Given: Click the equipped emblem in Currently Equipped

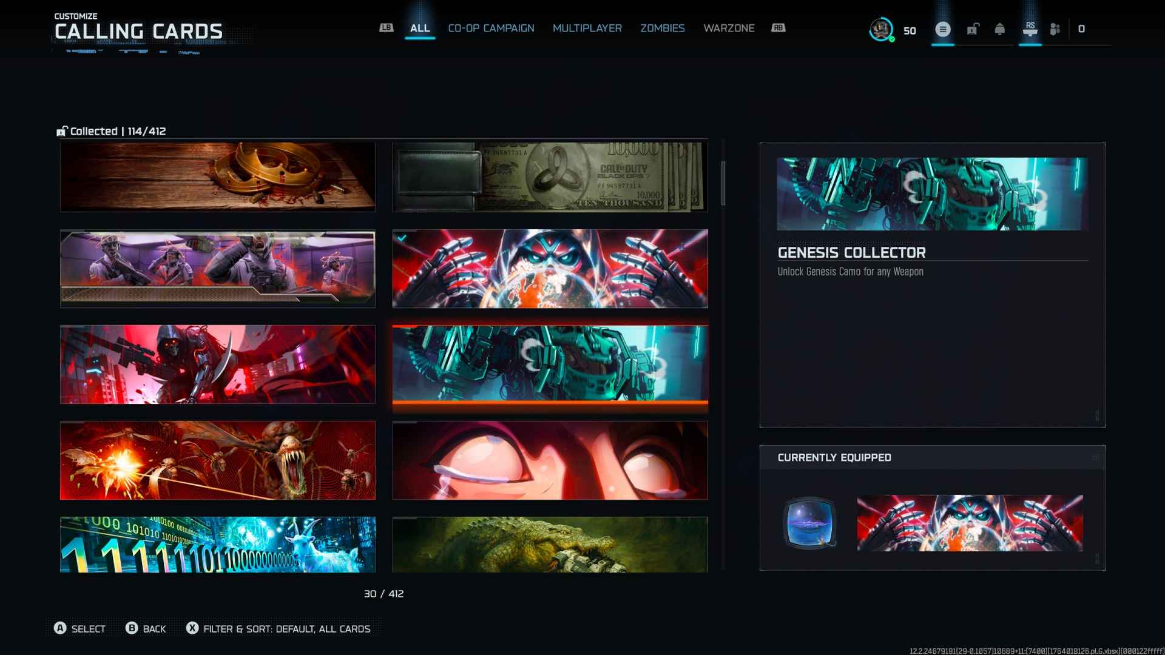Looking at the screenshot, I should (810, 523).
